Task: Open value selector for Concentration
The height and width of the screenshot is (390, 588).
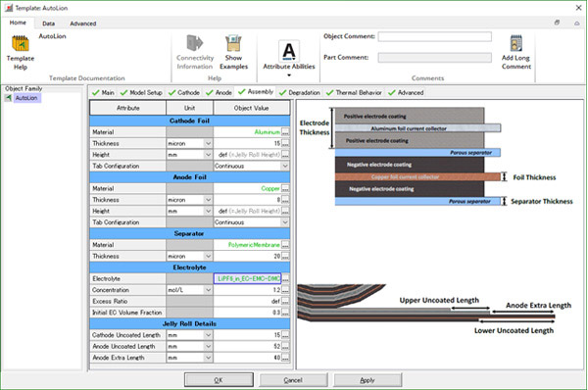Action: 285,290
